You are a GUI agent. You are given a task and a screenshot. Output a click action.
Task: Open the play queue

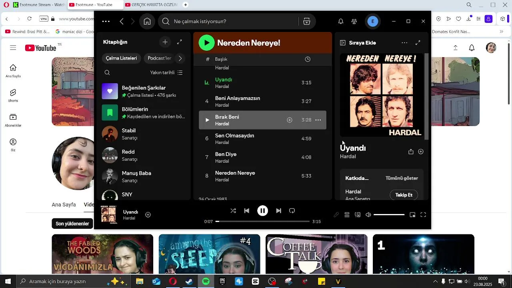pos(347,215)
